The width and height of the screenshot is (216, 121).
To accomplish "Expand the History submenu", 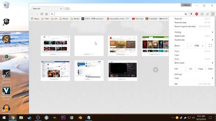I will 192,32.
